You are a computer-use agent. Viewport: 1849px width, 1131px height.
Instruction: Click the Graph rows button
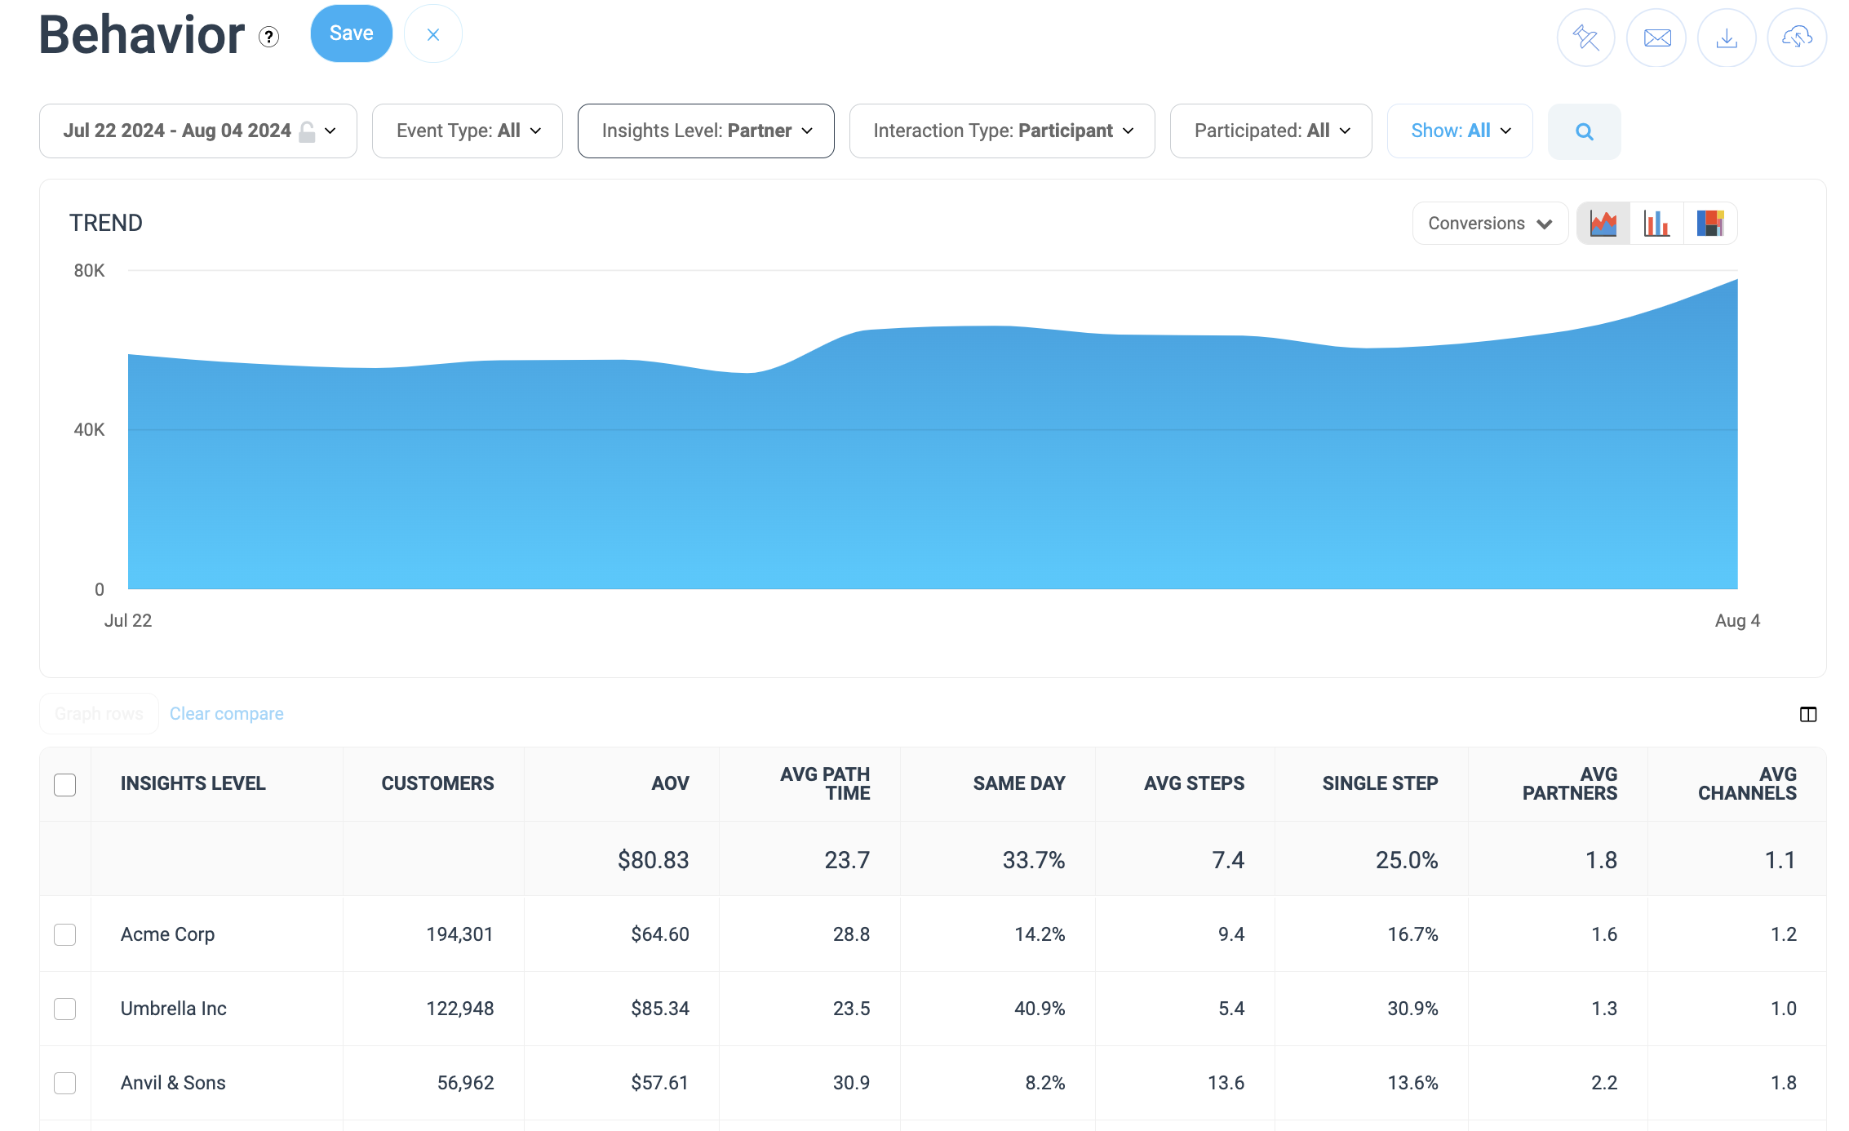coord(99,714)
